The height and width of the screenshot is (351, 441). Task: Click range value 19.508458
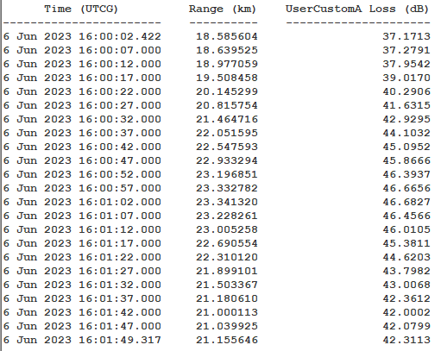click(x=227, y=78)
